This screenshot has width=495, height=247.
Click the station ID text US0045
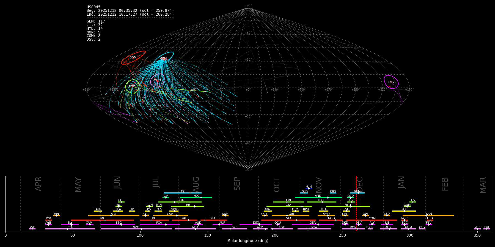tap(94, 7)
